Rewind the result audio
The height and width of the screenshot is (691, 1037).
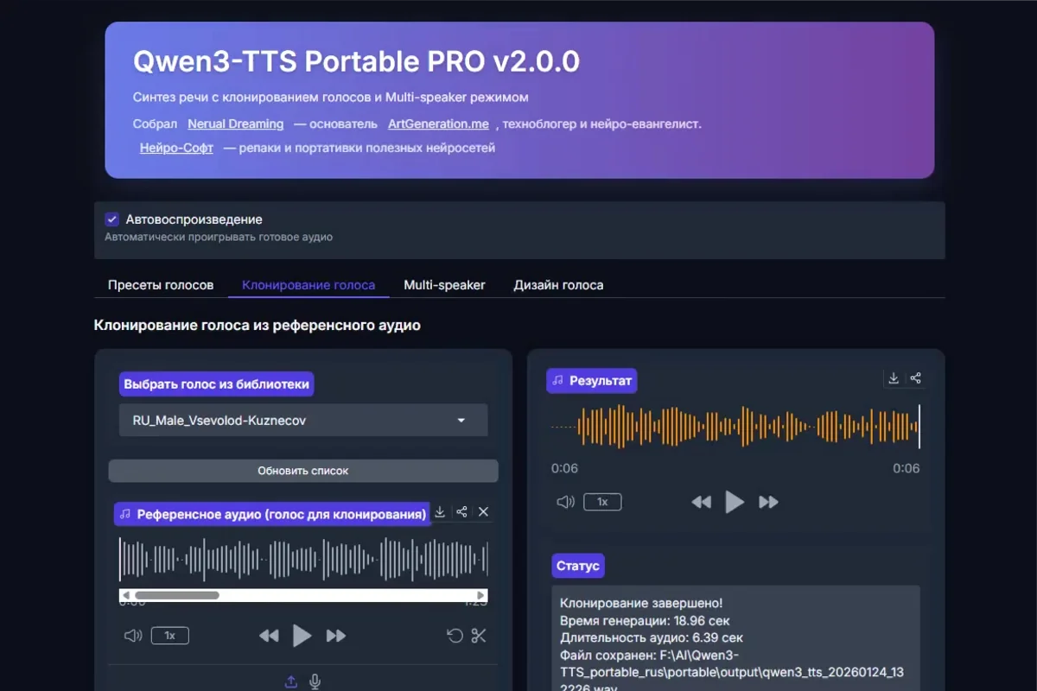pyautogui.click(x=701, y=502)
